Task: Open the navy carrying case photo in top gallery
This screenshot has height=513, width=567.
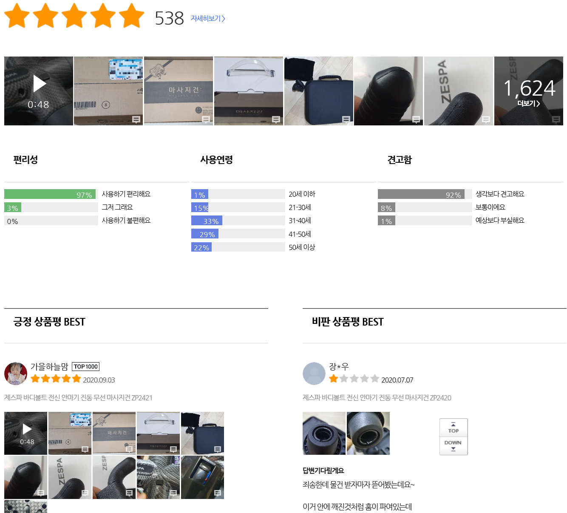Action: pyautogui.click(x=319, y=91)
